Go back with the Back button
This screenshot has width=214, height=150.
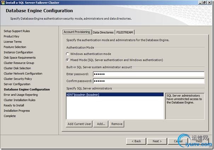(136, 141)
